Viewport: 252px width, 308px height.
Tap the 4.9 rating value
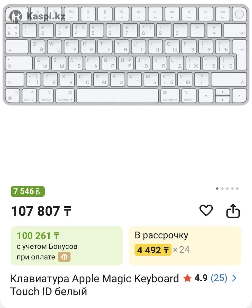coord(201,278)
